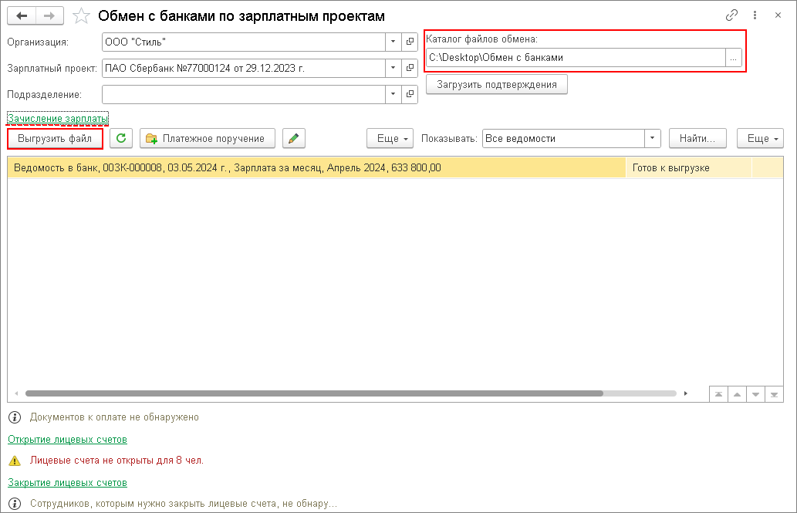Click the yellow warning icon beside Лицевые счета
The width and height of the screenshot is (797, 513).
tap(15, 461)
